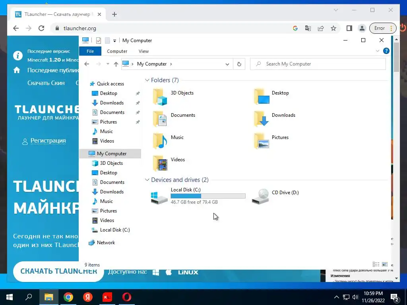Viewport: 407px width, 305px height.
Task: Collapse the Devices and drives group
Action: pos(147,180)
